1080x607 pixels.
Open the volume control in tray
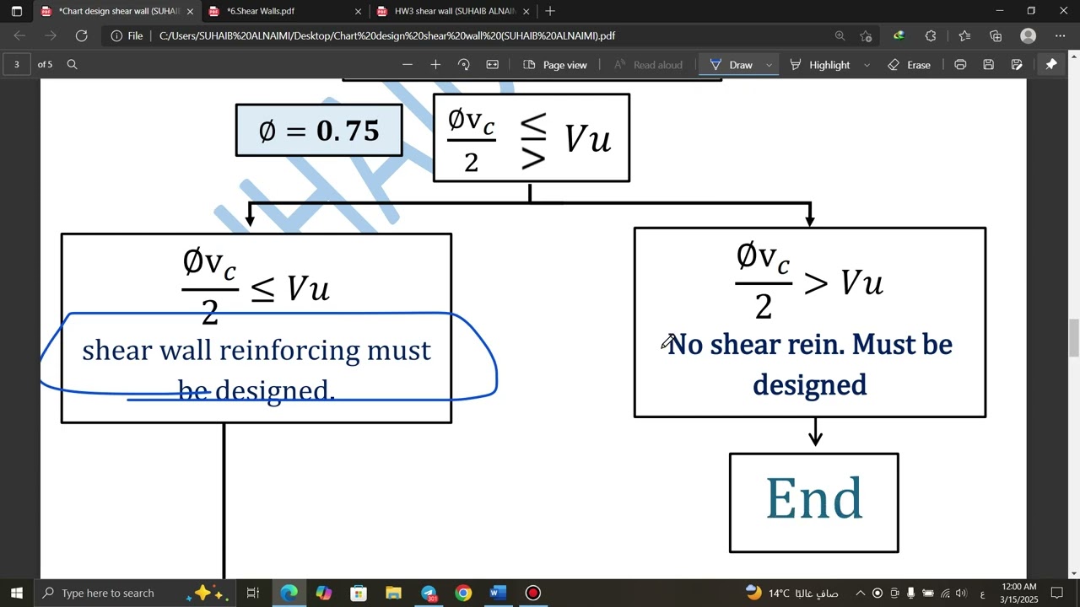(x=961, y=594)
